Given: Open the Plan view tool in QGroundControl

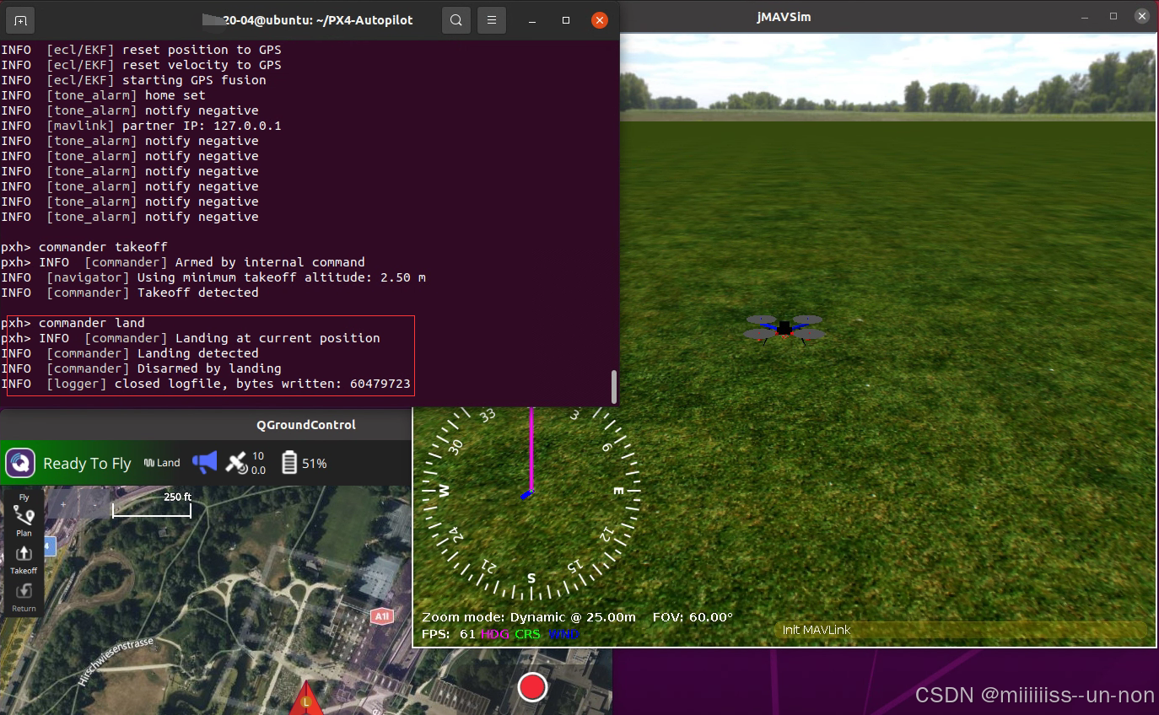Looking at the screenshot, I should click(24, 521).
